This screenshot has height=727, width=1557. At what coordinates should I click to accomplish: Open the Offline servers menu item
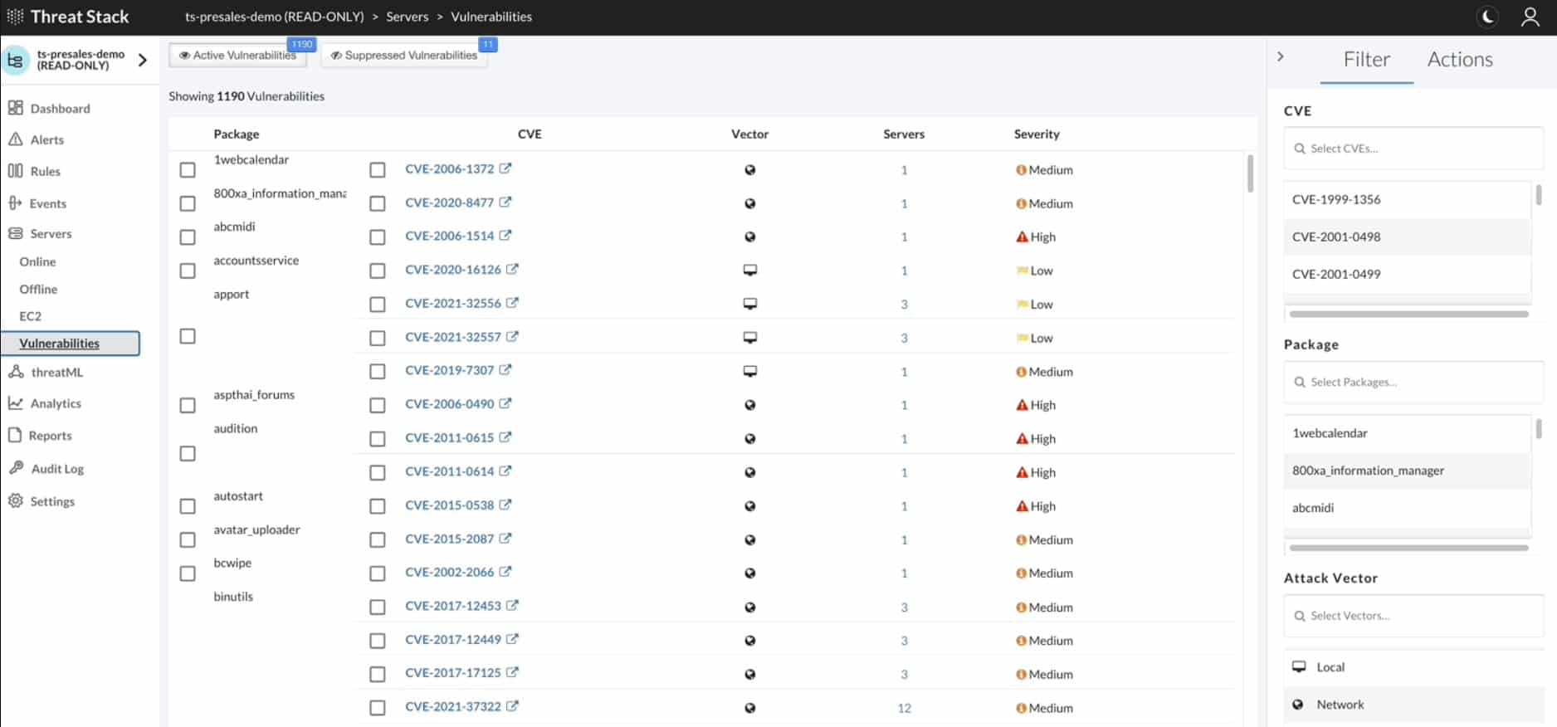(38, 289)
